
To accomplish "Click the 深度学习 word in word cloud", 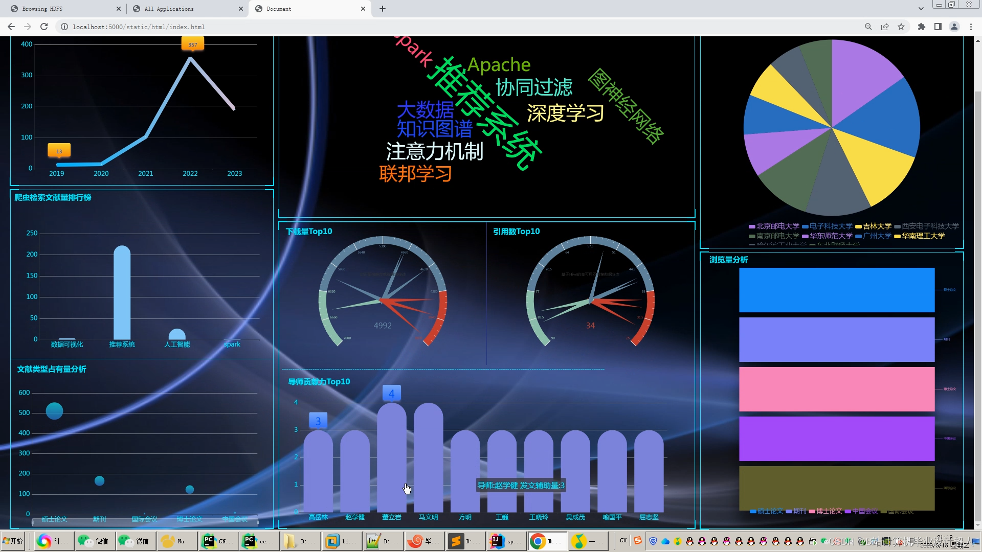I will 565,113.
